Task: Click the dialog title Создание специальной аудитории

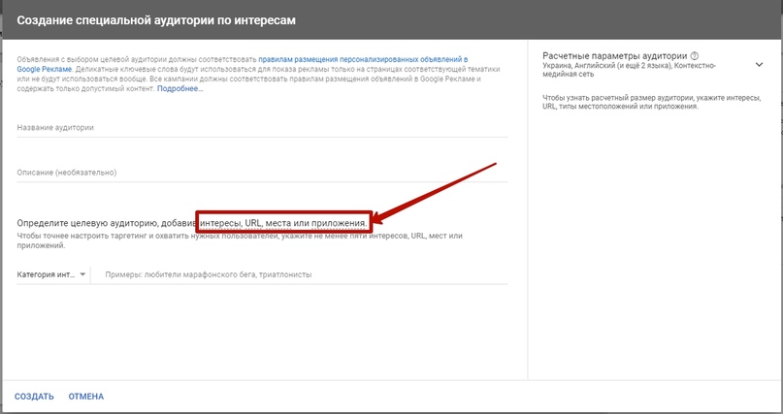Action: pyautogui.click(x=156, y=20)
